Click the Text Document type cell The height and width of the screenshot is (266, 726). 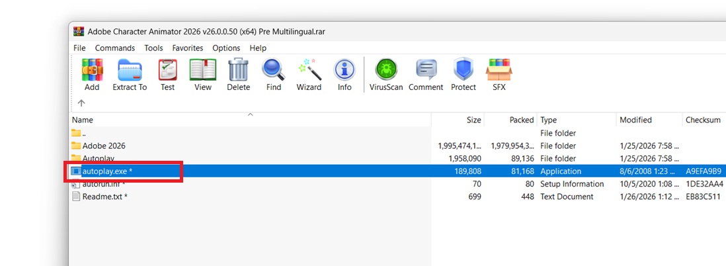pyautogui.click(x=567, y=197)
